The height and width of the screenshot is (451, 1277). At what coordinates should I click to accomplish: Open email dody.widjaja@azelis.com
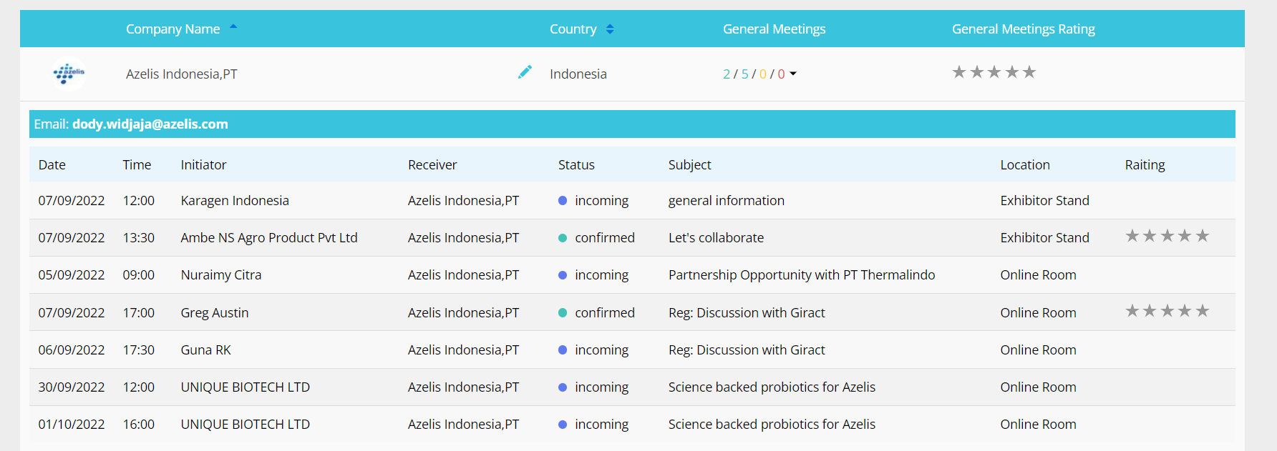pos(150,124)
